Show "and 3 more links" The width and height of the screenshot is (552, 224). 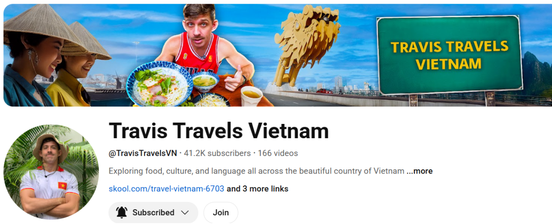pyautogui.click(x=258, y=189)
